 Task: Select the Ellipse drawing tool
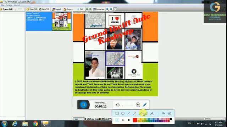[123, 113]
